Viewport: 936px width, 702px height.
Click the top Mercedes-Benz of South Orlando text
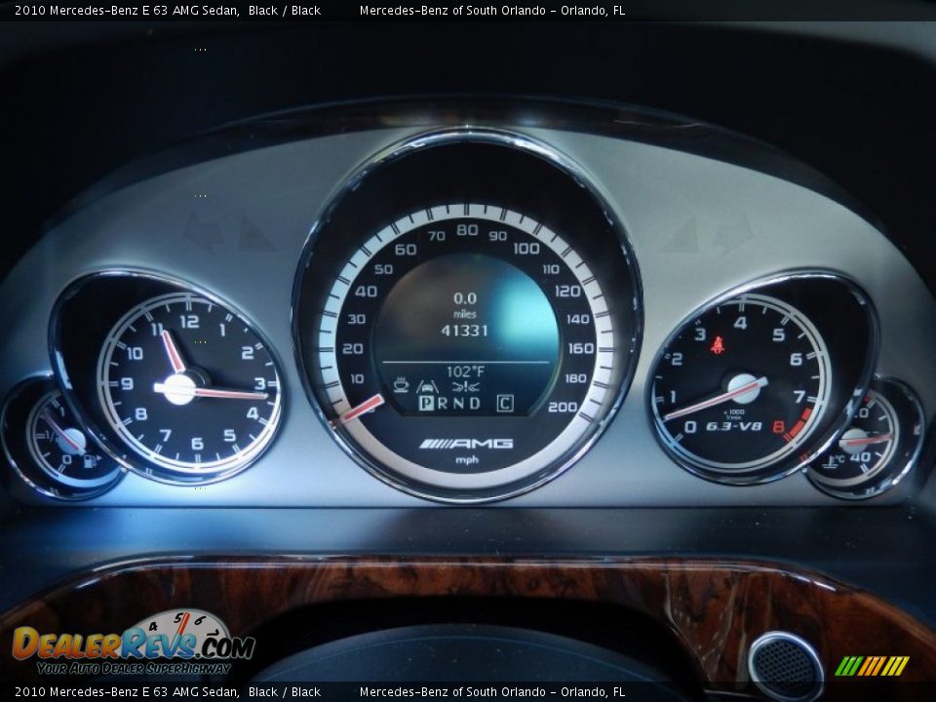(x=491, y=11)
